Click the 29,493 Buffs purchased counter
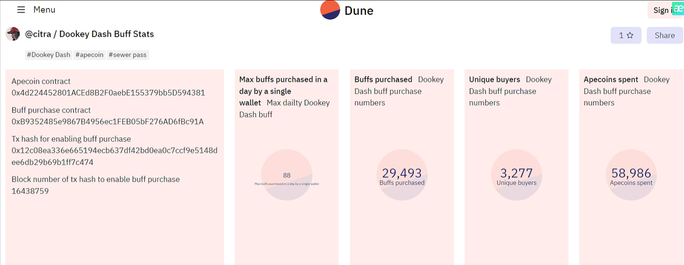Screen dimensions: 684x265 (x=402, y=173)
